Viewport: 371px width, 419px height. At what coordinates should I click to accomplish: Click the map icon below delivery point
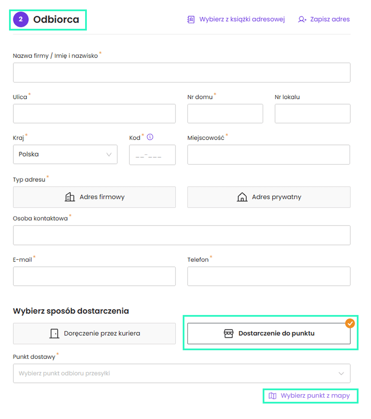(x=273, y=396)
